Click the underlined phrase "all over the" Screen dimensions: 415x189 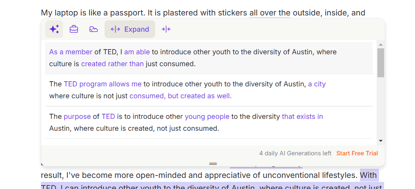(x=270, y=13)
